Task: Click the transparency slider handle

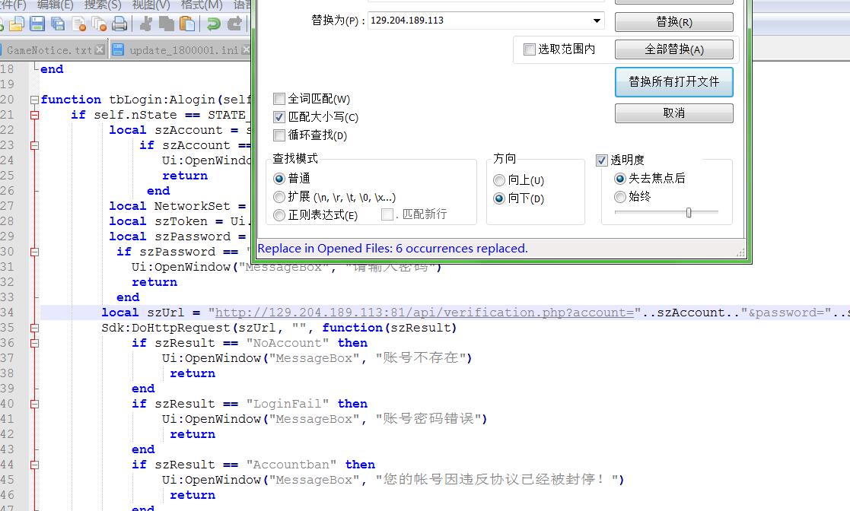Action: 689,213
